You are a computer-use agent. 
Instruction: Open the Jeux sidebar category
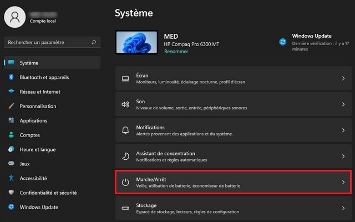click(x=25, y=164)
